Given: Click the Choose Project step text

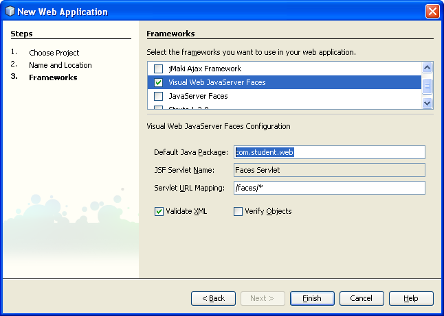Looking at the screenshot, I should [x=54, y=53].
